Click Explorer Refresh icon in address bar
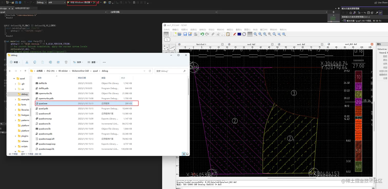 pyautogui.click(x=150, y=71)
